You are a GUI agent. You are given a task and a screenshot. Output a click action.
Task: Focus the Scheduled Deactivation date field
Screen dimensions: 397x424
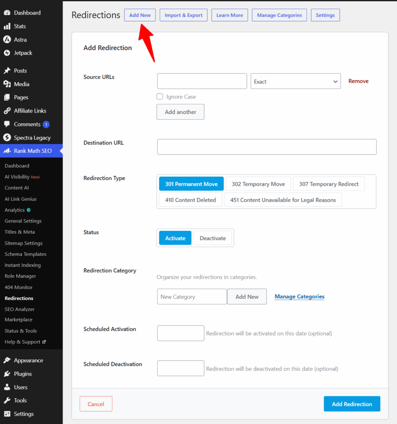click(181, 368)
